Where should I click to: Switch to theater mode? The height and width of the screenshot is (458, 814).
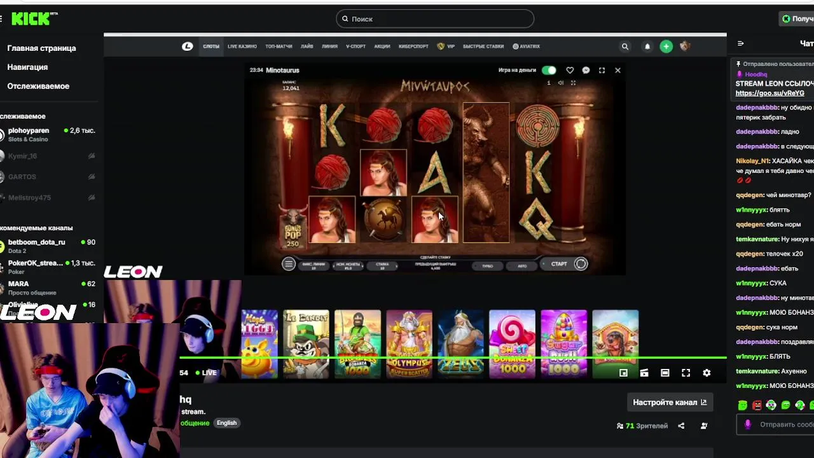[x=665, y=373]
